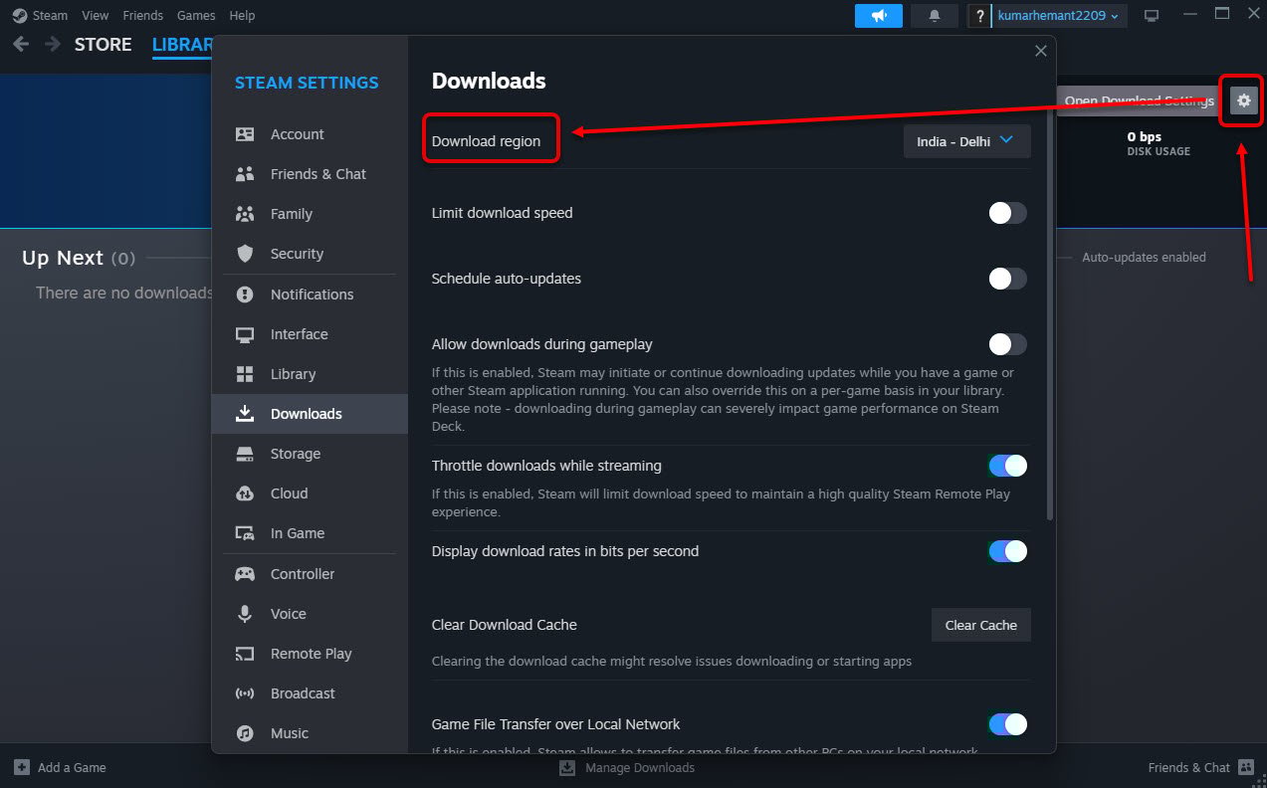1267x788 pixels.
Task: Open the Friends menu
Action: pyautogui.click(x=142, y=15)
